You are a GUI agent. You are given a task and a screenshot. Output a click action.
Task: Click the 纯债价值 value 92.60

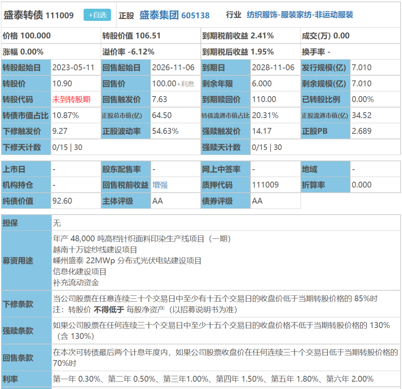[62, 201]
